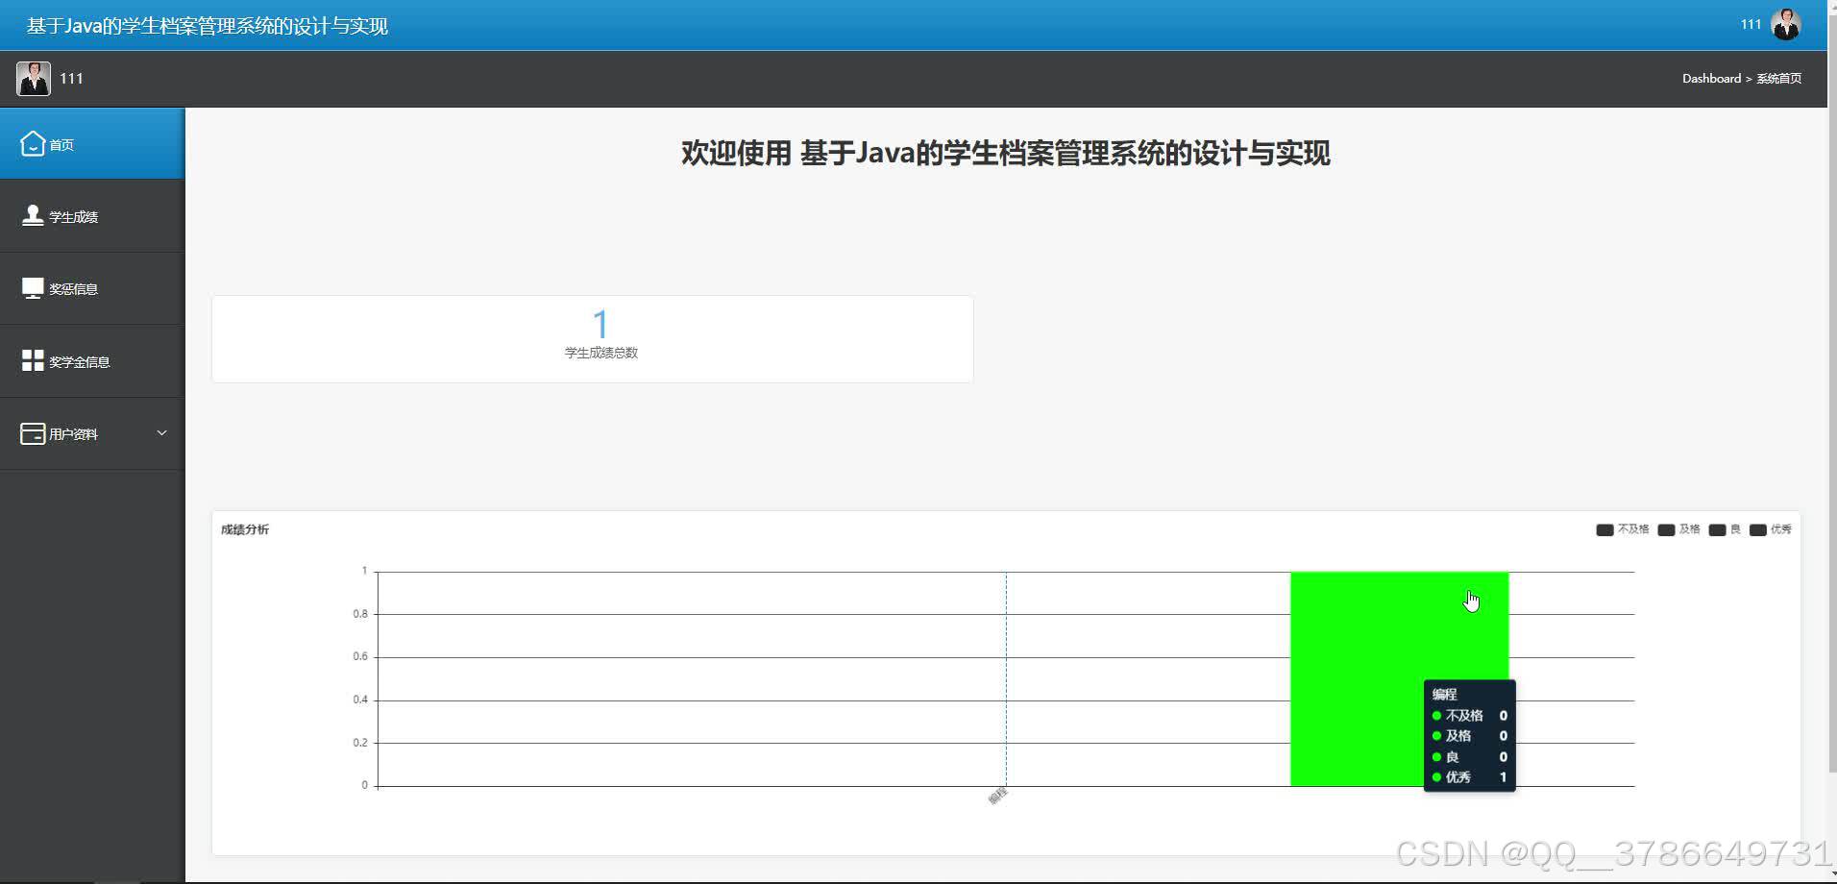This screenshot has width=1837, height=884.
Task: Toggle the 优秀 legend item off
Action: pyautogui.click(x=1771, y=529)
